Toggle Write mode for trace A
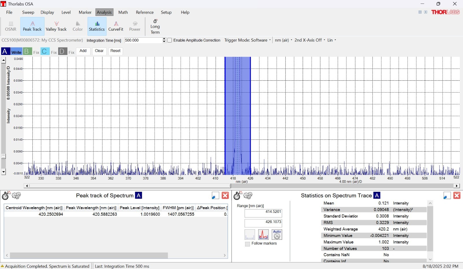Screen dimensions: 463x269 [16, 52]
